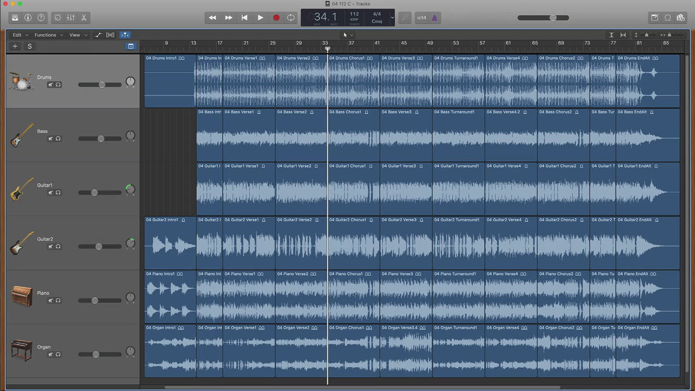
Task: Toggle the metronome click
Action: pos(435,17)
